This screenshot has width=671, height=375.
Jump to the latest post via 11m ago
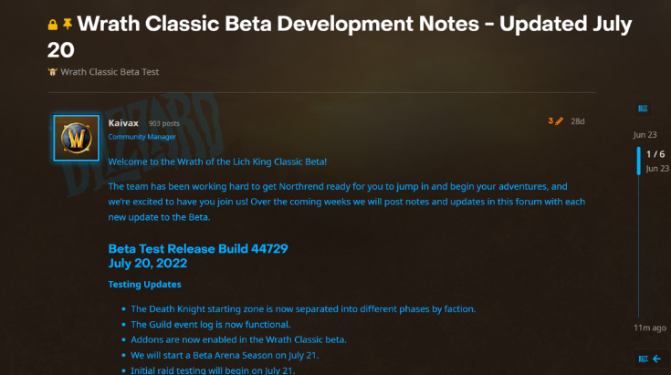point(650,328)
